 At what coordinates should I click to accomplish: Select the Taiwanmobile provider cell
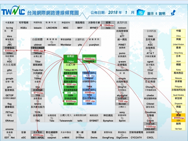(66, 118)
